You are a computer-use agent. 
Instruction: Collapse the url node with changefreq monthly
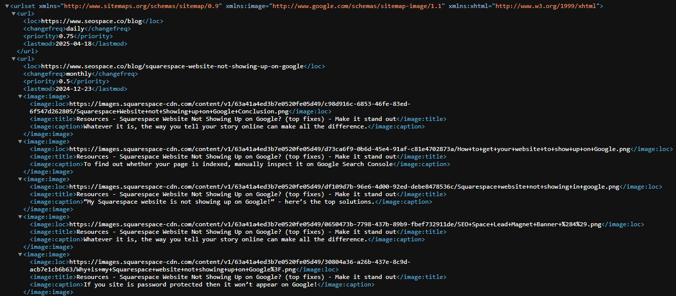pyautogui.click(x=14, y=59)
